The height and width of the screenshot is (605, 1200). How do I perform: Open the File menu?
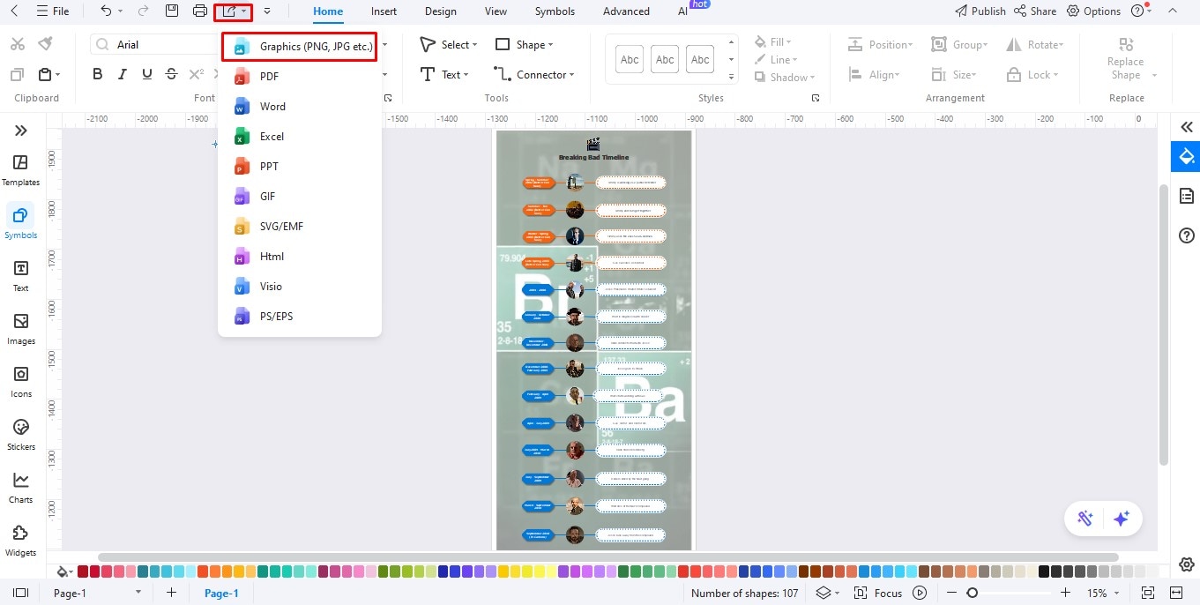[x=53, y=11]
